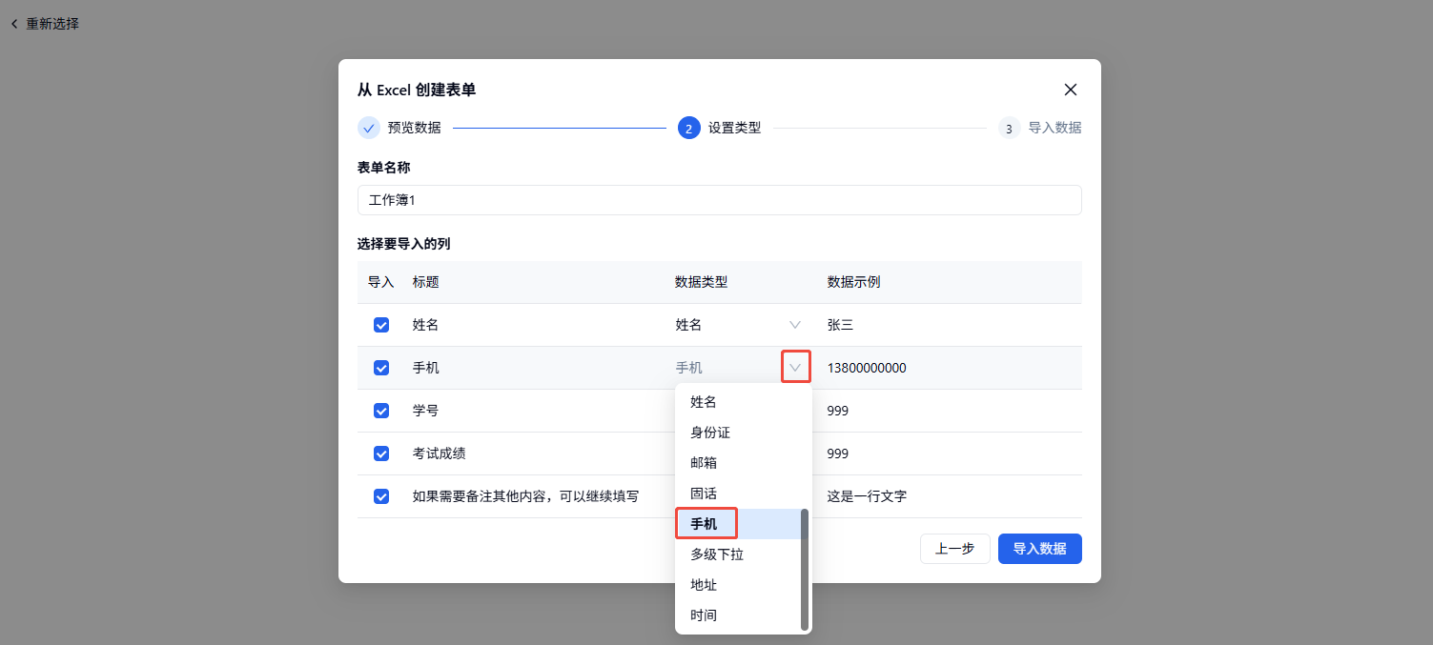Uncheck the 姓名 import checkbox
This screenshot has width=1433, height=645.
coord(381,325)
